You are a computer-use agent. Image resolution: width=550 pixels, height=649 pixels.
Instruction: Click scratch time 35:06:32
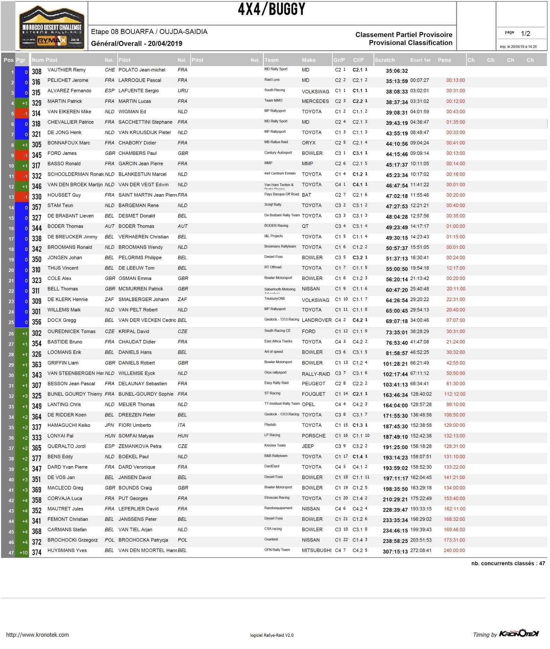pyautogui.click(x=396, y=71)
